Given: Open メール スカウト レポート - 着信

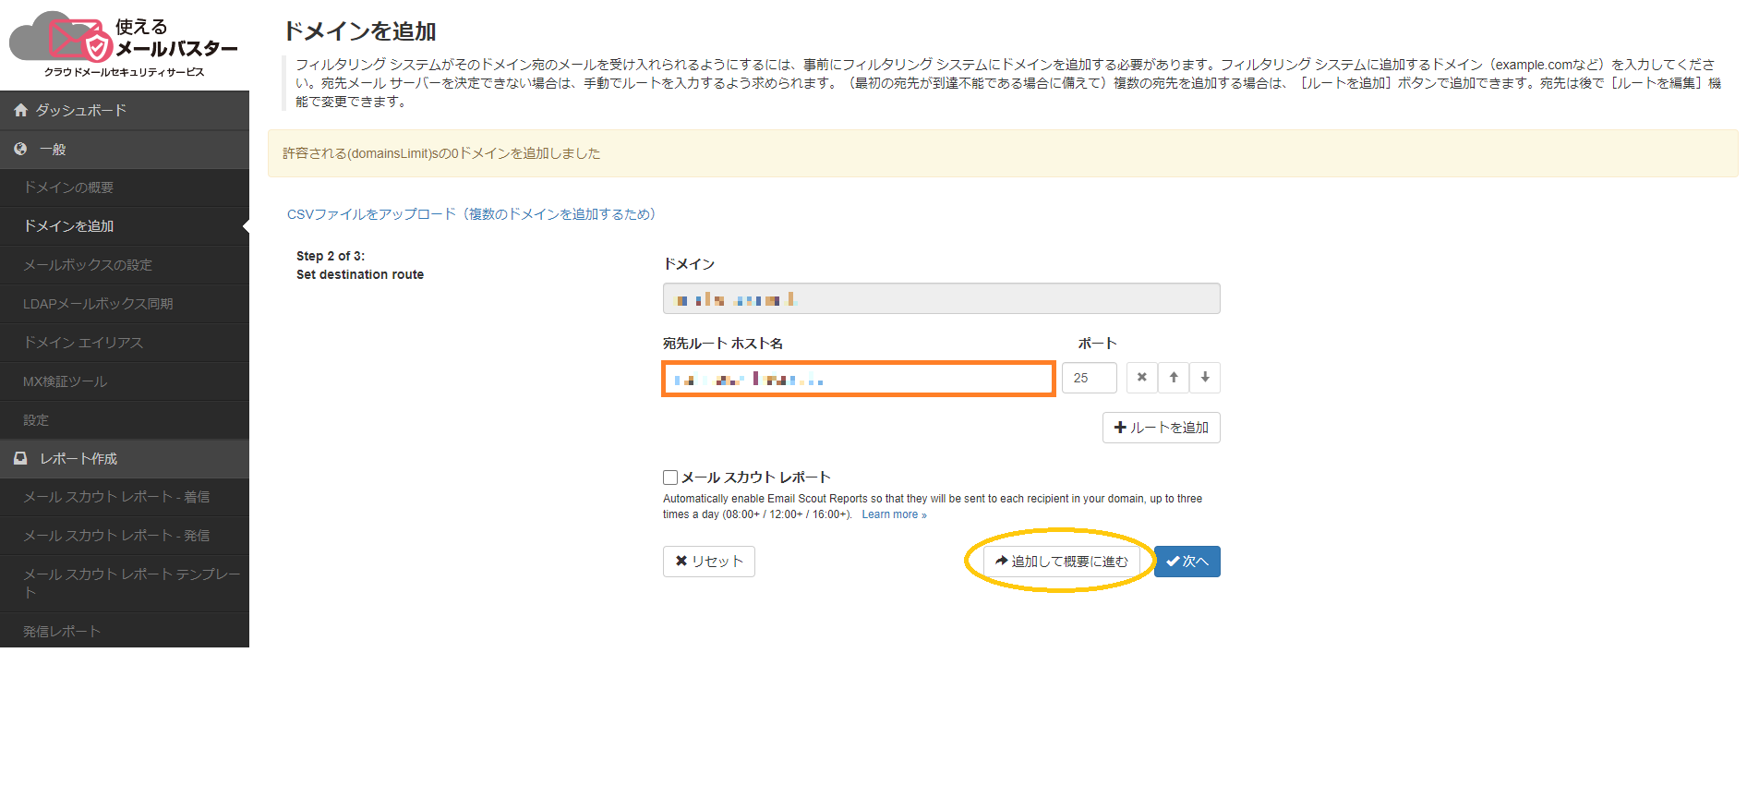Looking at the screenshot, I should coord(125,497).
